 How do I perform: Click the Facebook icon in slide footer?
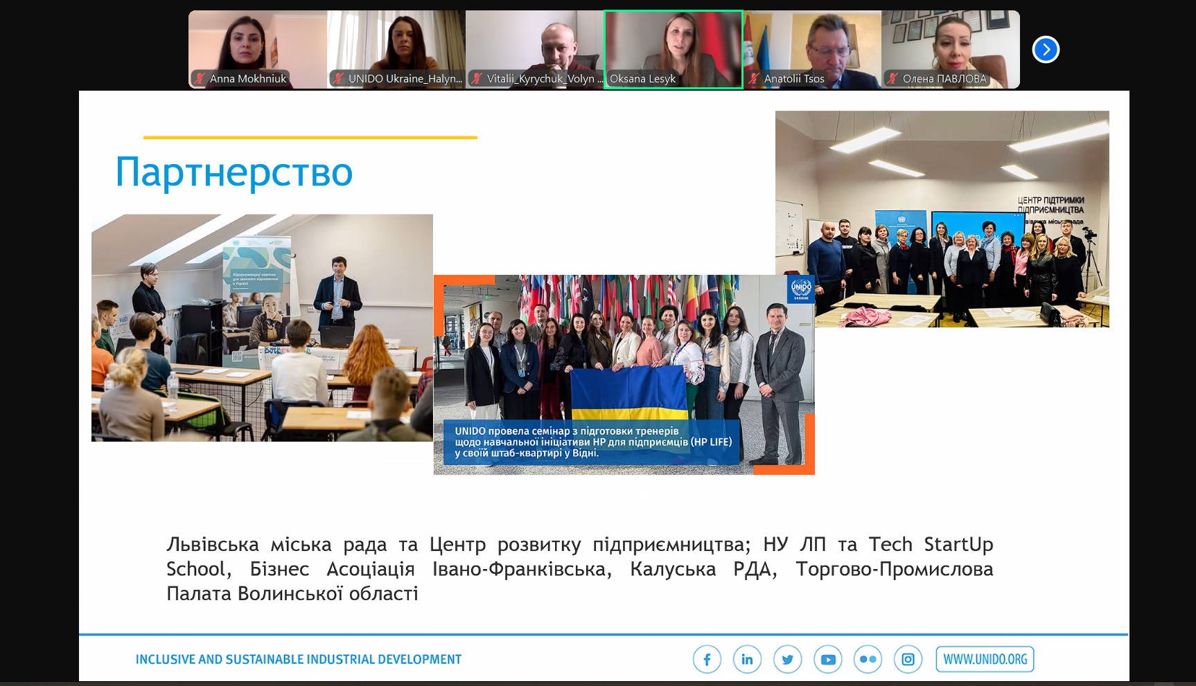(707, 660)
